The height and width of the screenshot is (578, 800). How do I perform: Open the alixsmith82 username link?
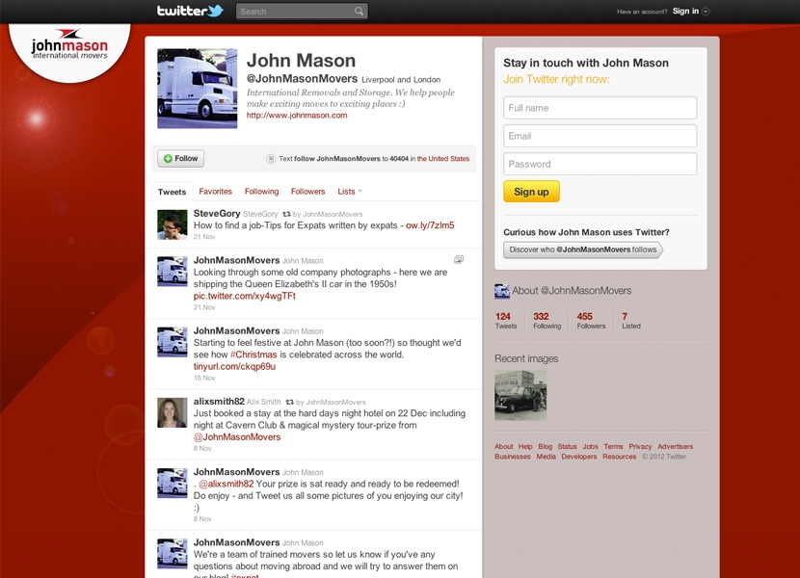[219, 402]
